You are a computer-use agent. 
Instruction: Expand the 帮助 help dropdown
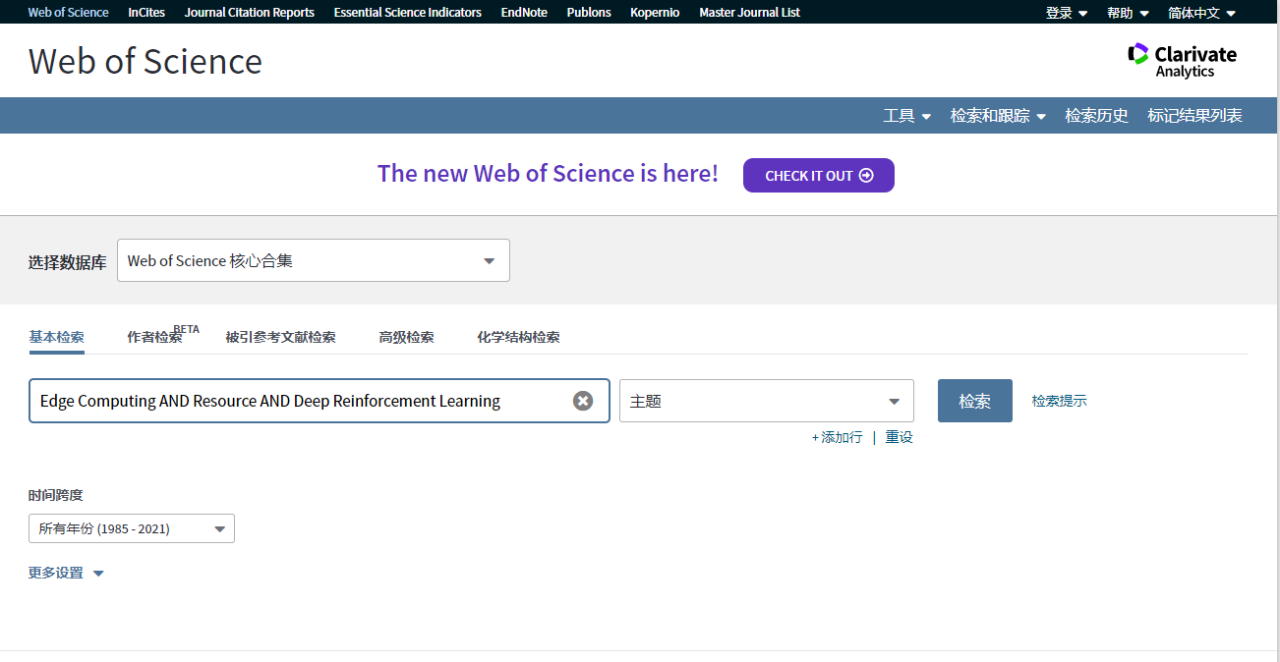[x=1128, y=13]
